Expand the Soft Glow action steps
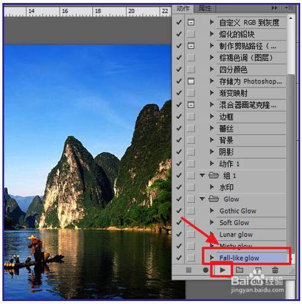This screenshot has height=304, width=302. click(212, 222)
